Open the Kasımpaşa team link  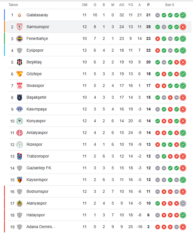coord(37,109)
